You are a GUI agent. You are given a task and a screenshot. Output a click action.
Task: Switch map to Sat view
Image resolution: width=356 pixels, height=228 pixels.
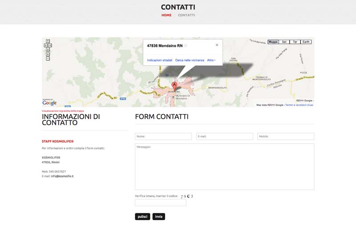284,42
